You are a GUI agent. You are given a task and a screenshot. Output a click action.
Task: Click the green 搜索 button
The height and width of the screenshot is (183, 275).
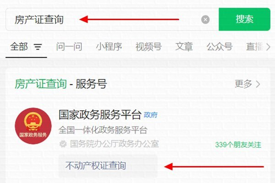tap(244, 19)
